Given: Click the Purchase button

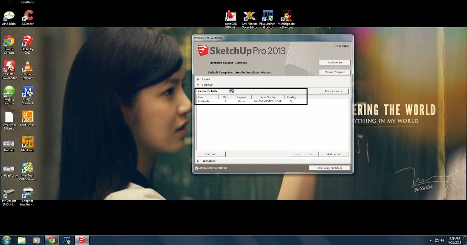Looking at the screenshot, I should click(211, 154).
